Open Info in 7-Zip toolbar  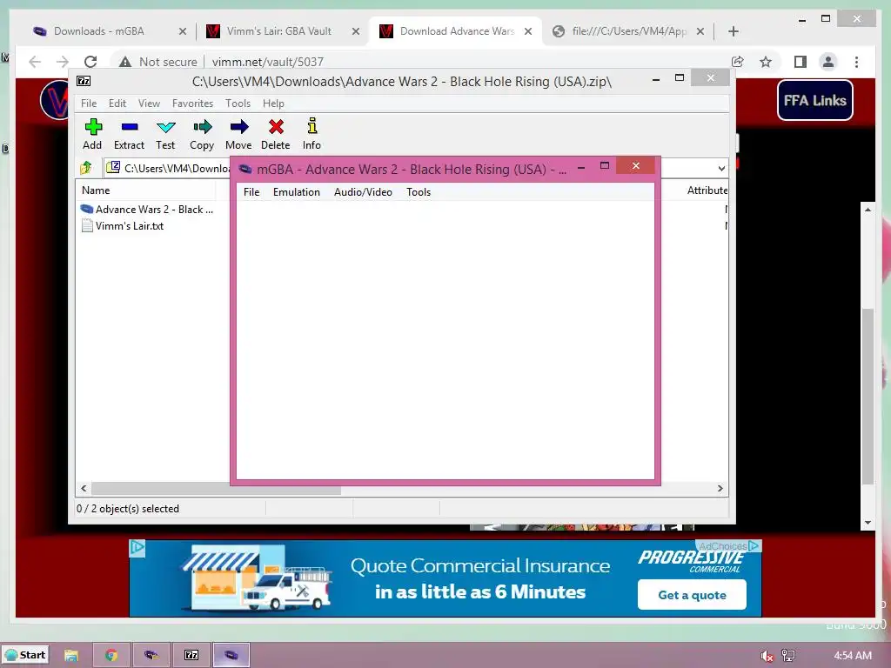(x=312, y=134)
